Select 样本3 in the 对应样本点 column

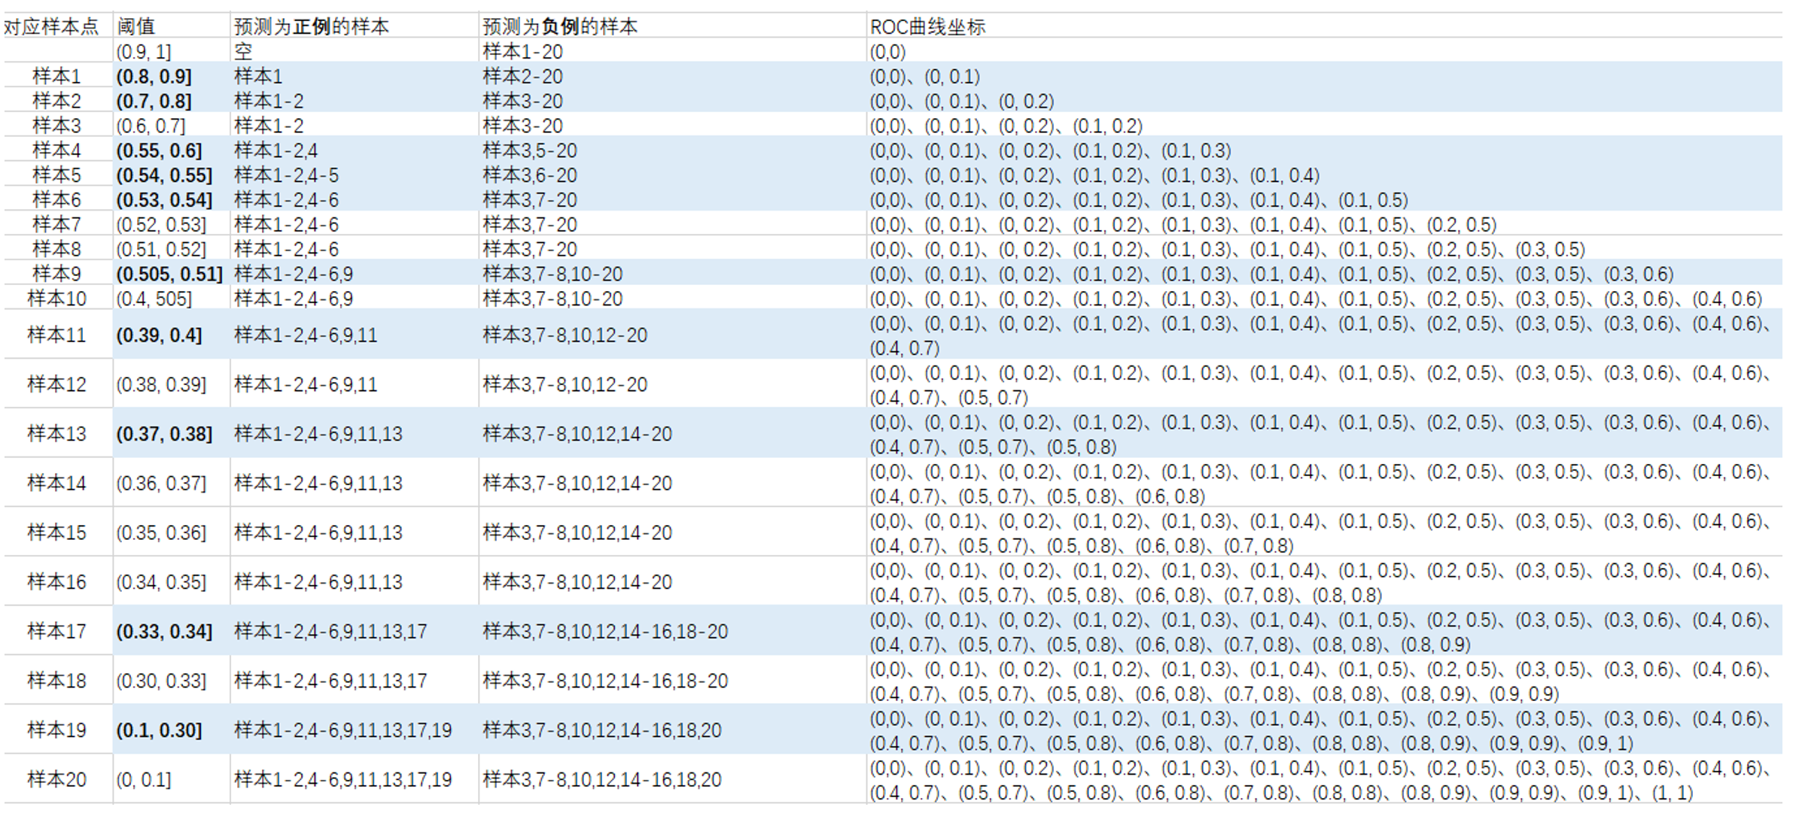(56, 126)
